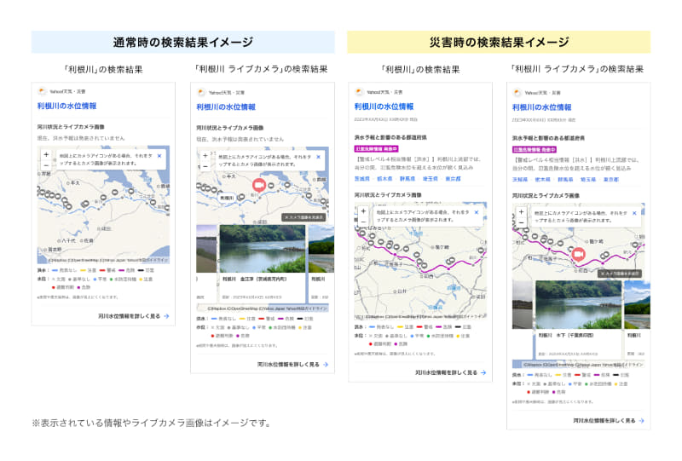Open the 木下 river camera image
Viewport: 682px width, 461px height.
[x=579, y=304]
